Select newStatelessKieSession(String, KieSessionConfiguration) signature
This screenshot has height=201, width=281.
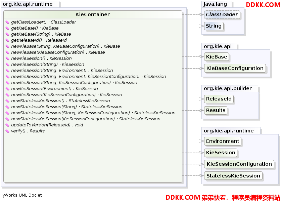coord(93,113)
